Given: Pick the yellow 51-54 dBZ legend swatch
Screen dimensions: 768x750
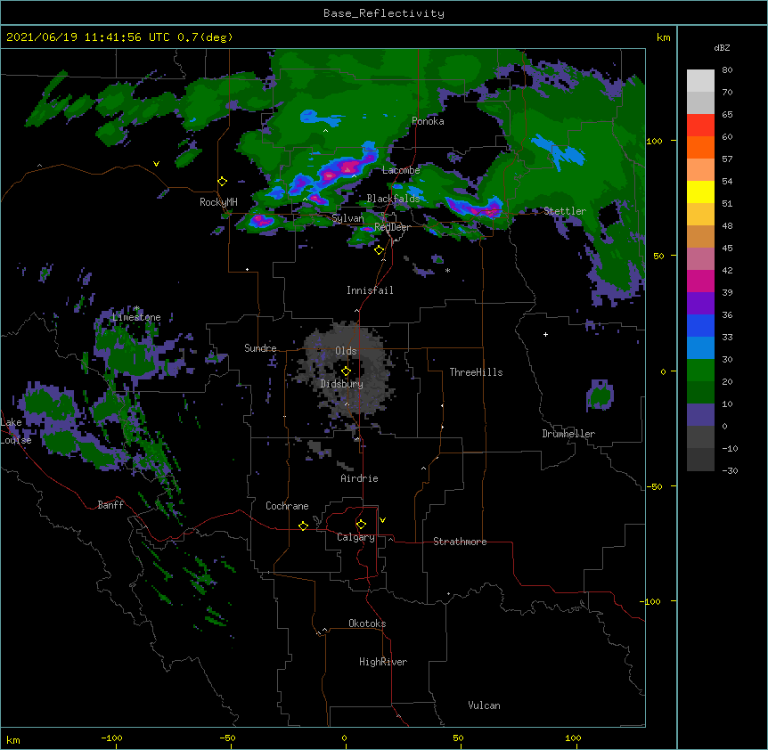Looking at the screenshot, I should pos(700,192).
